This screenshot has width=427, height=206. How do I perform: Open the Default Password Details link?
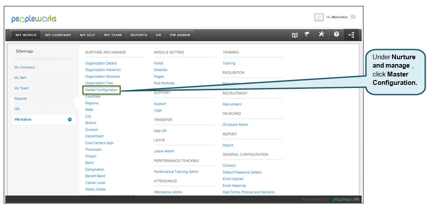[242, 172]
